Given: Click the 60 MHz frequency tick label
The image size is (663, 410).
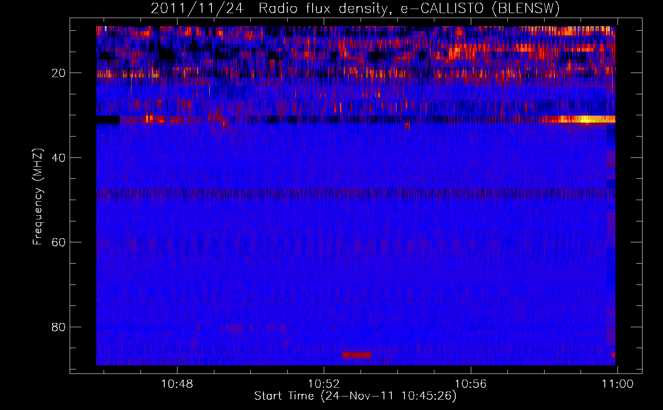Looking at the screenshot, I should point(59,242).
